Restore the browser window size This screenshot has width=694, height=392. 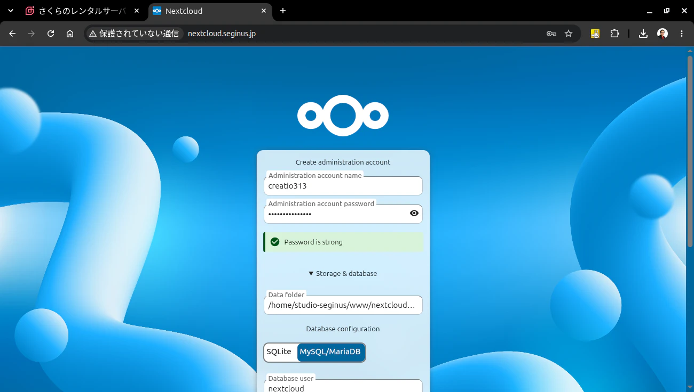667,11
